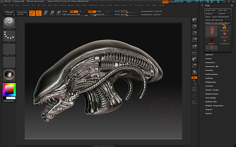The width and height of the screenshot is (236, 147).
Task: Click the Scroll canvas icon
Action: (x=194, y=20)
